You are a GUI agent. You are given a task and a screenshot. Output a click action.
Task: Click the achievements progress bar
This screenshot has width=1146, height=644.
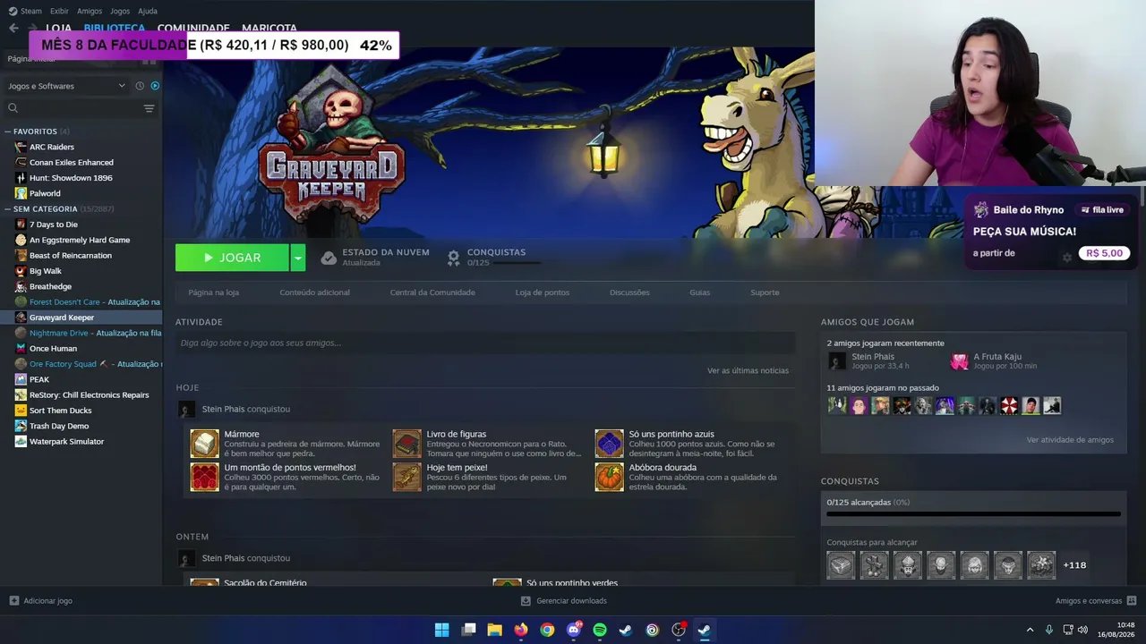pos(973,514)
